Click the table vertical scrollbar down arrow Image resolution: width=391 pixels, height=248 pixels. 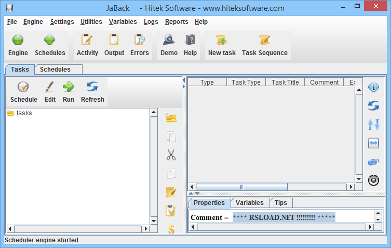(x=359, y=178)
